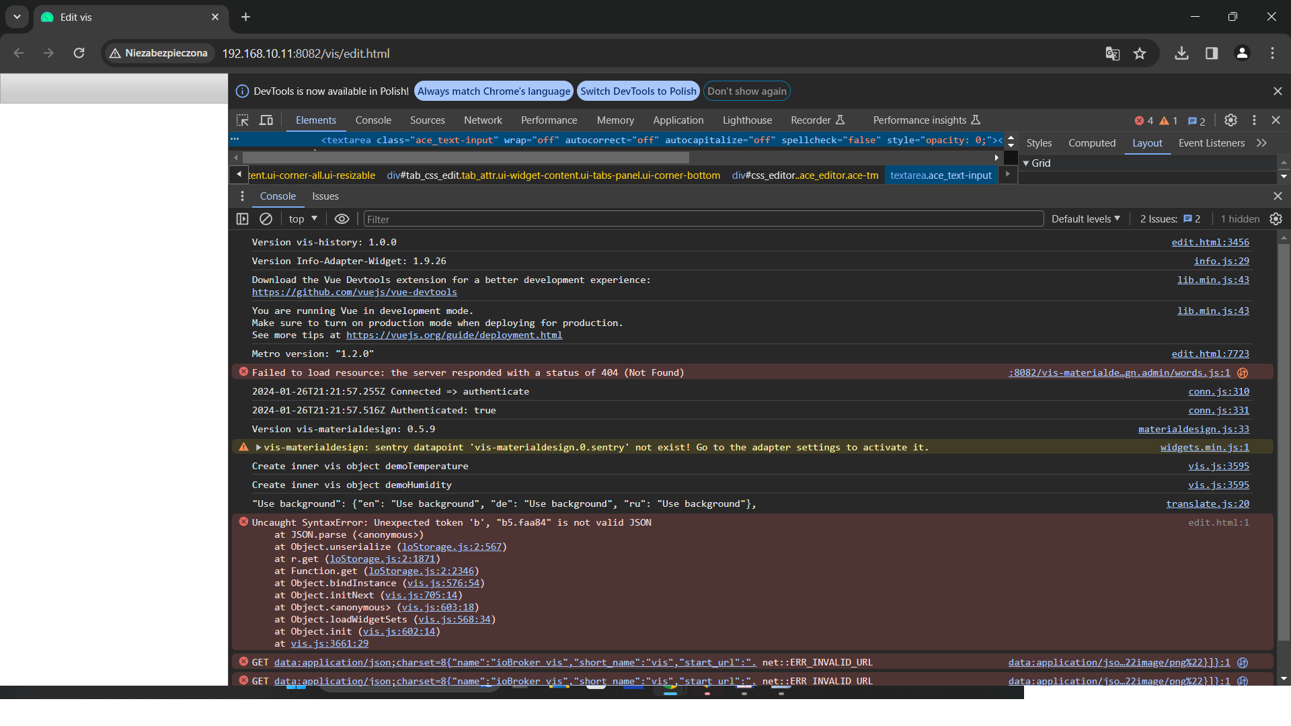Open the console drawer three-dot menu
The image size is (1291, 726).
click(242, 196)
